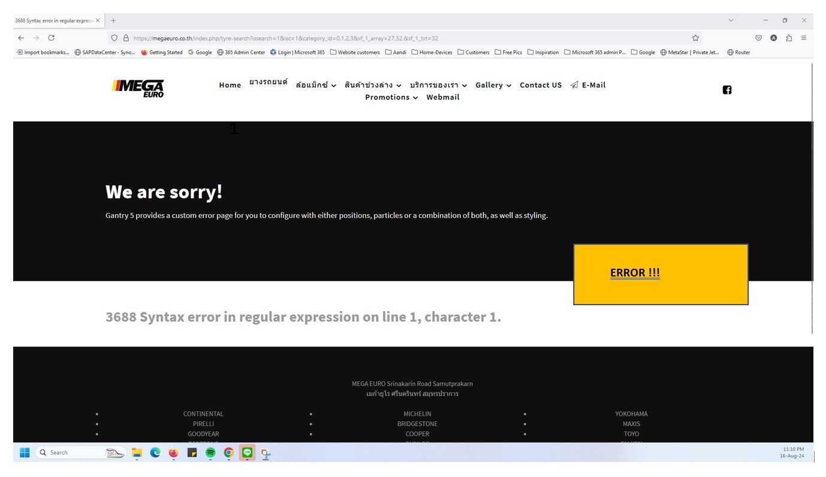Click the E-Mail menu link
Image resolution: width=826 pixels, height=477 pixels.
point(588,85)
